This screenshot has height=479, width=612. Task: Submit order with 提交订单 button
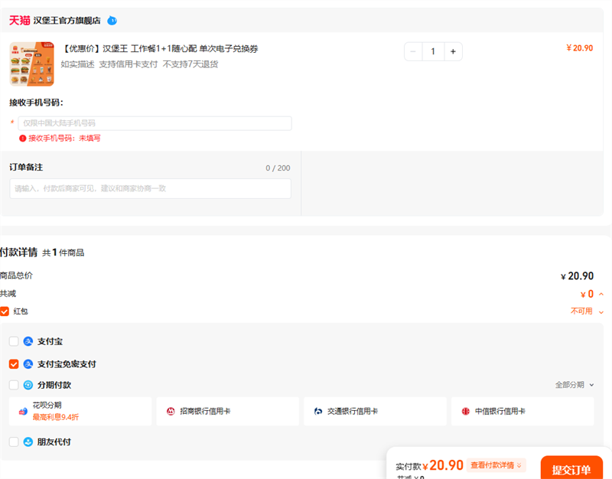click(571, 468)
